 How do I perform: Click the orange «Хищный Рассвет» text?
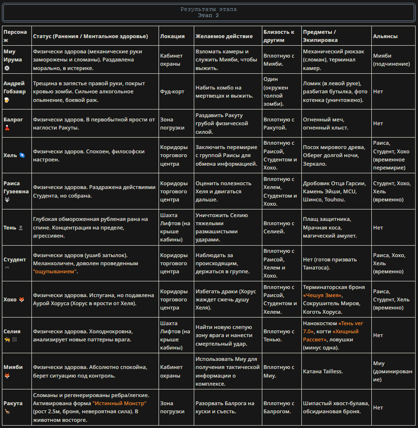pos(330,336)
